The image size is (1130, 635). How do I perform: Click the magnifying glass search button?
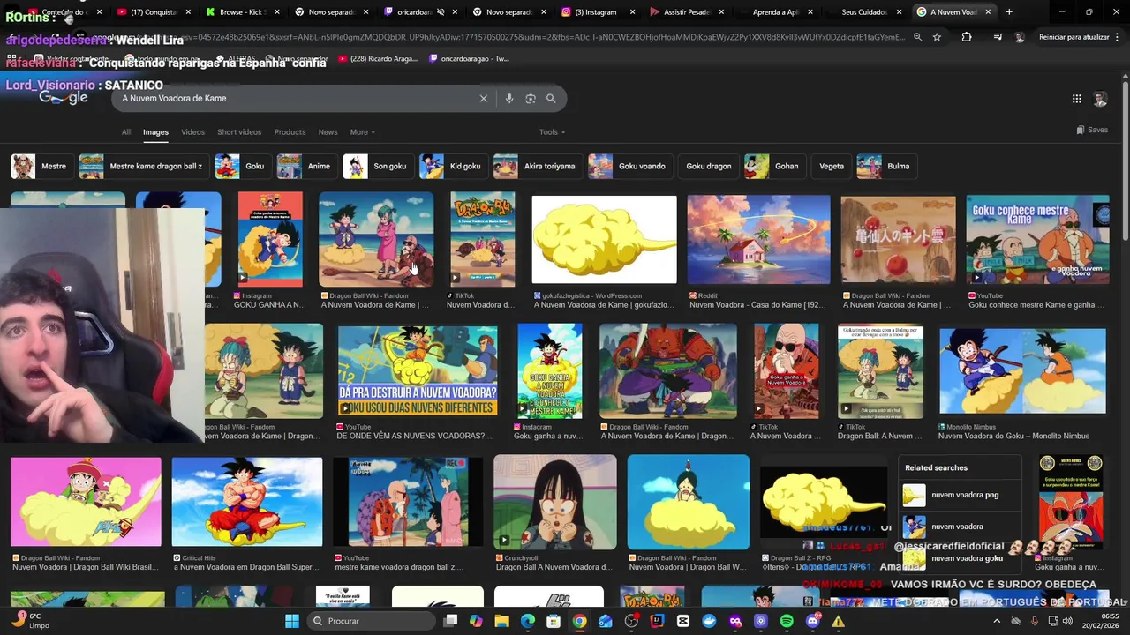coord(551,99)
